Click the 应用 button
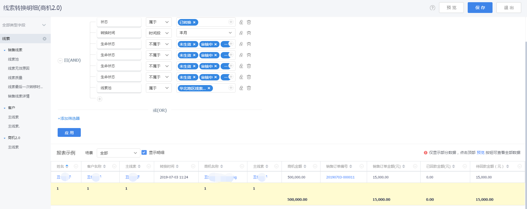Image resolution: width=527 pixels, height=209 pixels. click(x=69, y=132)
